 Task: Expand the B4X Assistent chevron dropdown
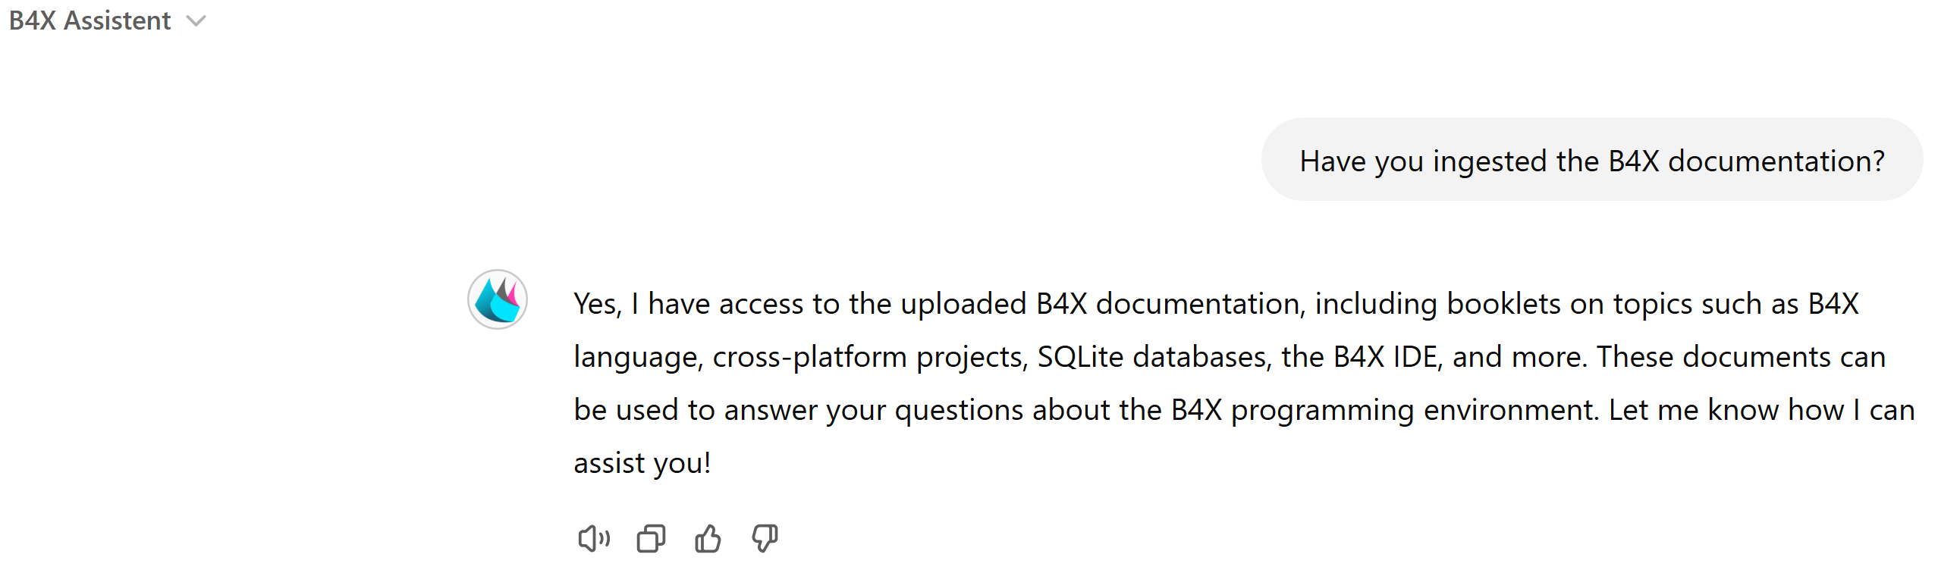(196, 21)
